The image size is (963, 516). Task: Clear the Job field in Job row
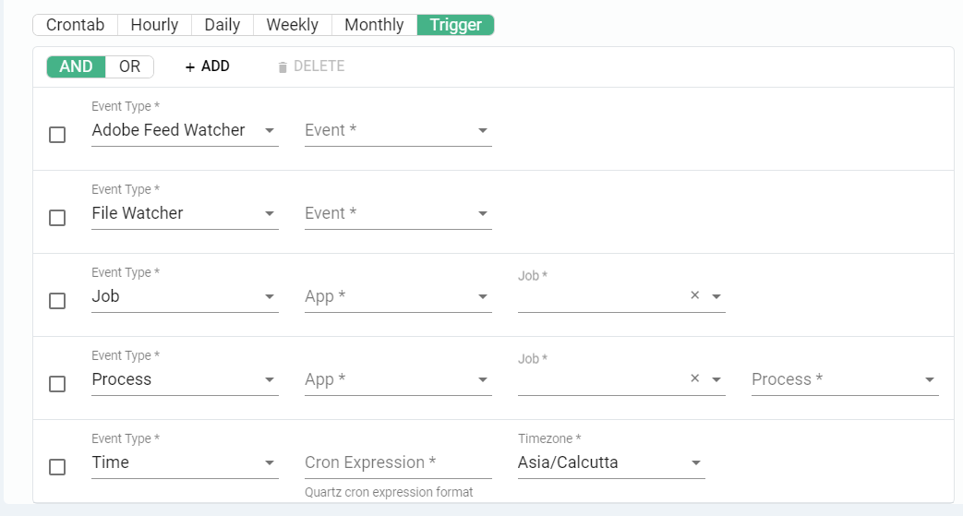point(695,296)
